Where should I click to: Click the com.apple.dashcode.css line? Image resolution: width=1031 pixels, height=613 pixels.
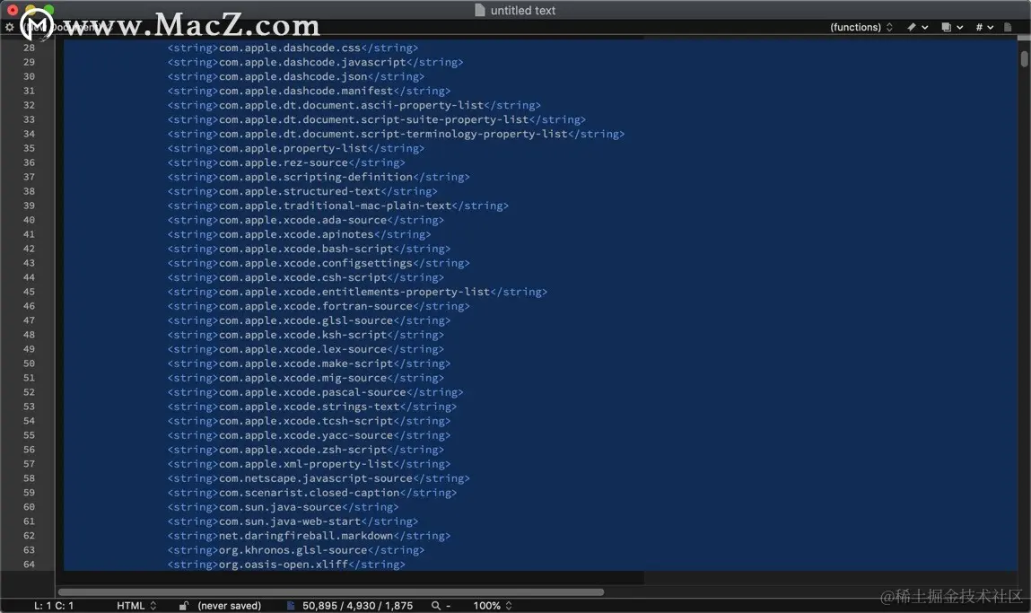[x=293, y=48]
